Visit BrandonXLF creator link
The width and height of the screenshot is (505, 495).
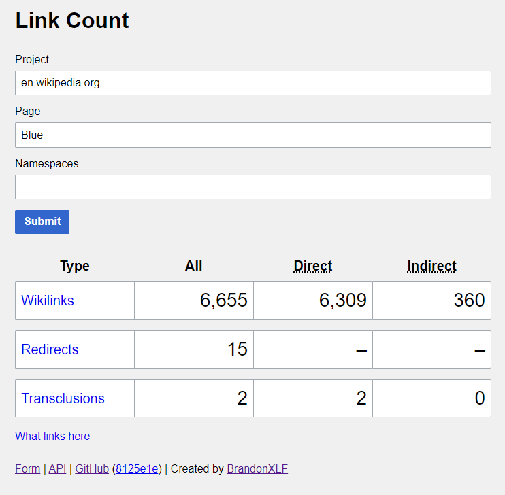coord(257,468)
